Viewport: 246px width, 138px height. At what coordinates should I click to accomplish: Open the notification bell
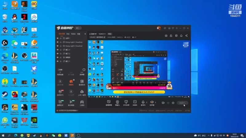coord(181,36)
